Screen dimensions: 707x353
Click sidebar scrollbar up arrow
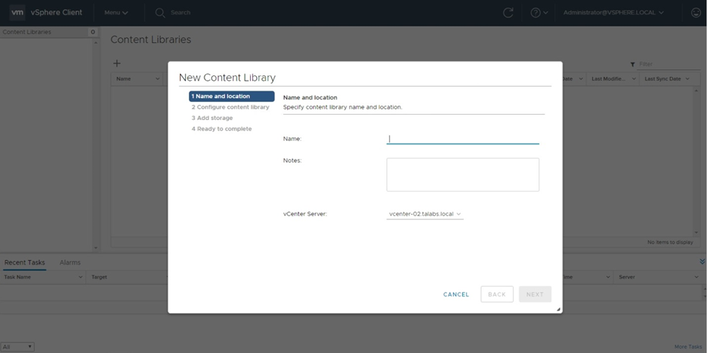coord(95,43)
